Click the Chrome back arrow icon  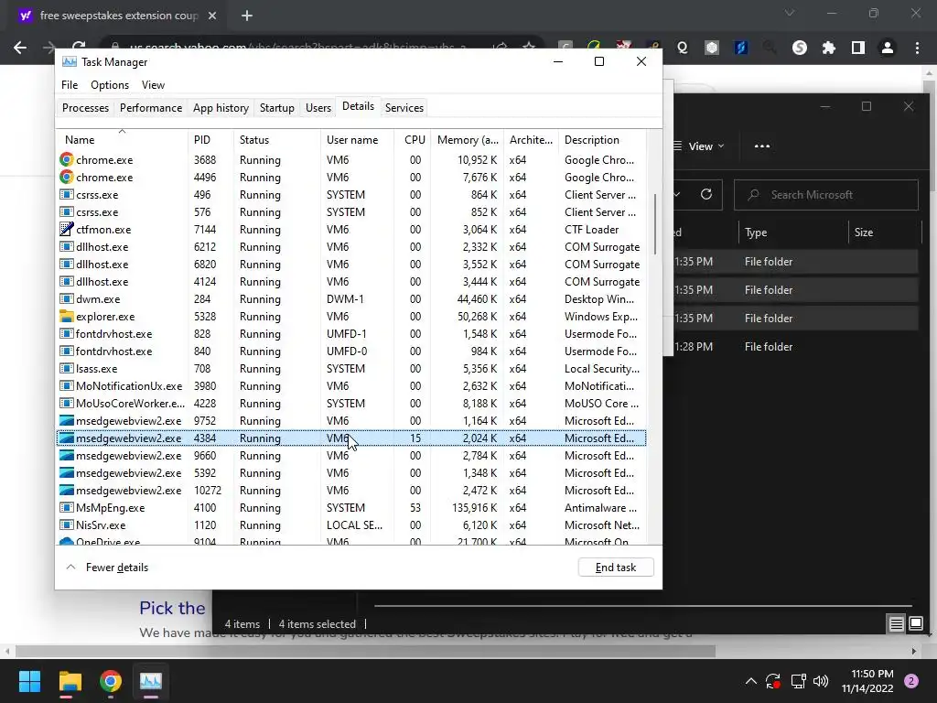[20, 48]
